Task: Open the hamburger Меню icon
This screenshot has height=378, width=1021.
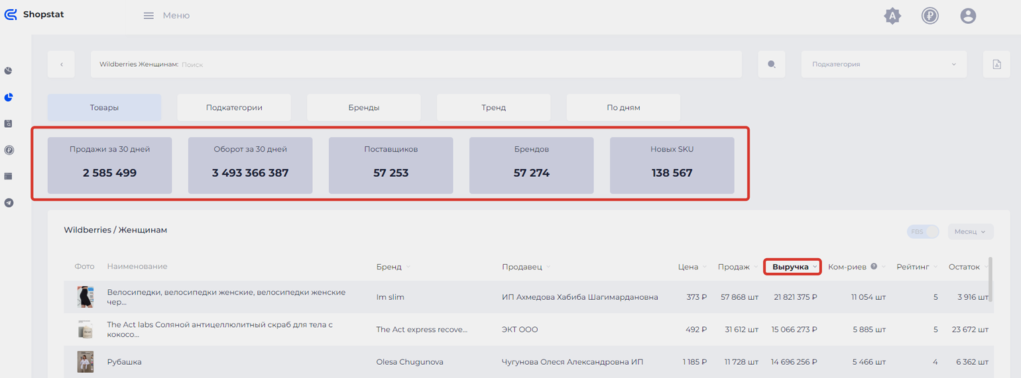Action: click(x=149, y=16)
